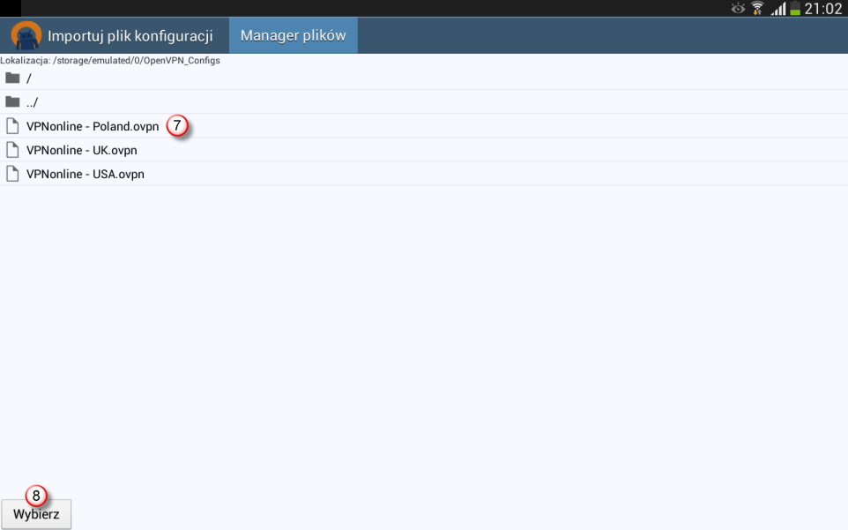Click the "/" root directory label

[29, 78]
